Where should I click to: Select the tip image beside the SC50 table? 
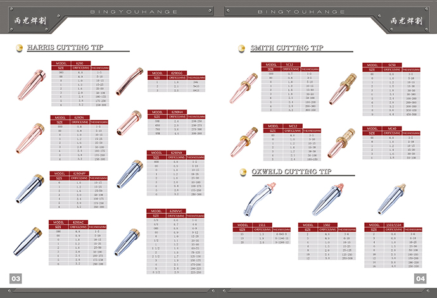(343, 89)
